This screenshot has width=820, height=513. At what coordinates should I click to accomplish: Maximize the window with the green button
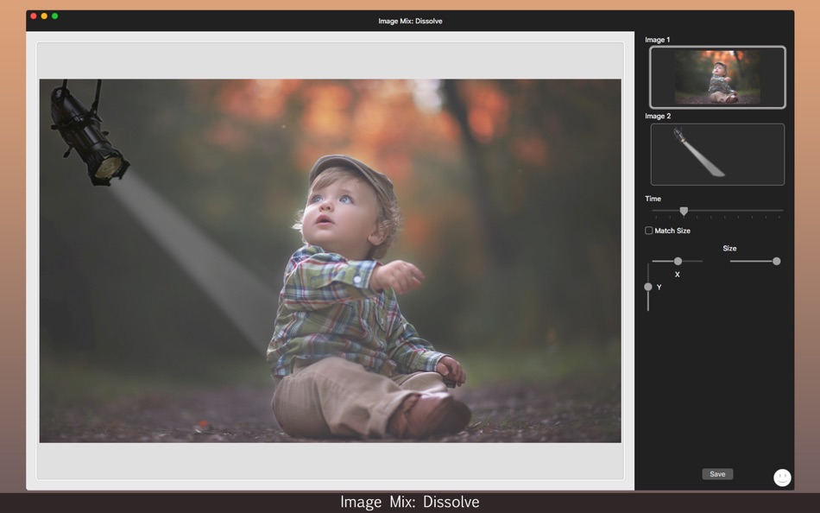[54, 16]
